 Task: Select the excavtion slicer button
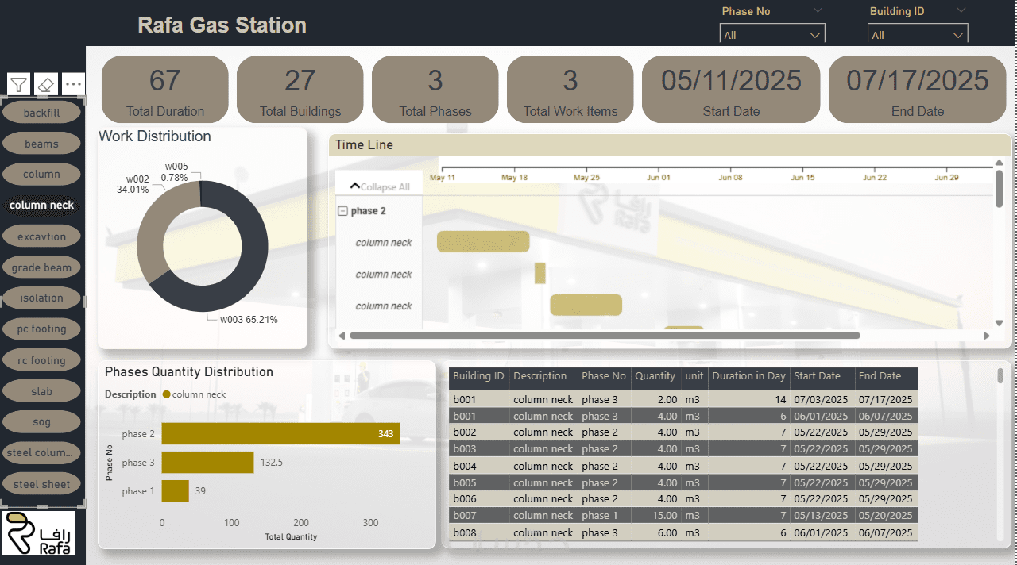[42, 236]
